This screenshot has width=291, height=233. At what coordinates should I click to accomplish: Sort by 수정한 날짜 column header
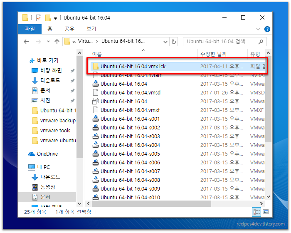[213, 54]
